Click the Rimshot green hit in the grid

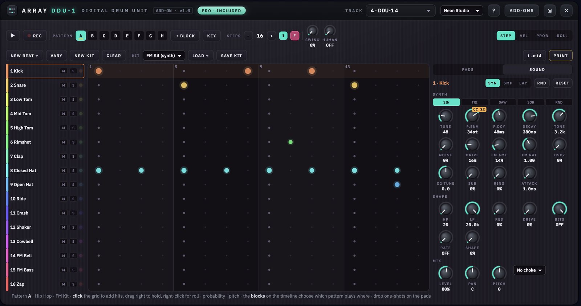[x=290, y=142]
